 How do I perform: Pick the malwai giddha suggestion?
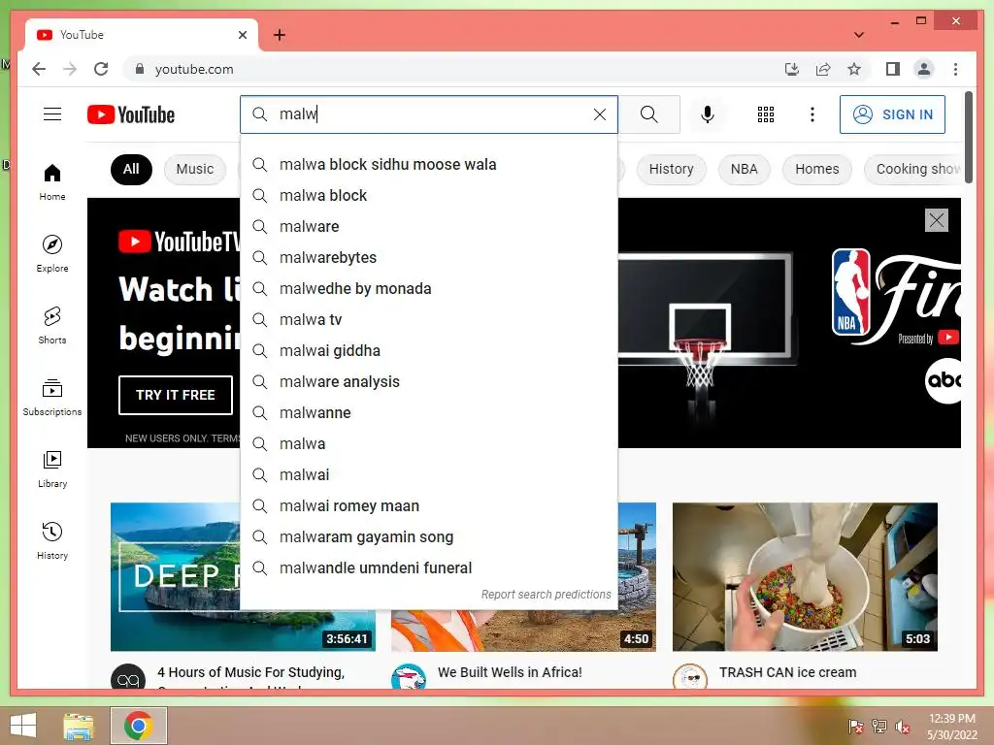[429, 351]
